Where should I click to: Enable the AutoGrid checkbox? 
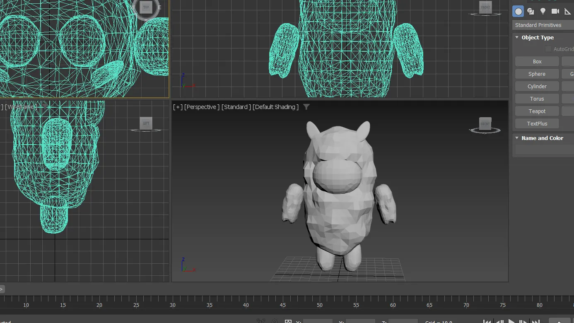click(x=548, y=49)
